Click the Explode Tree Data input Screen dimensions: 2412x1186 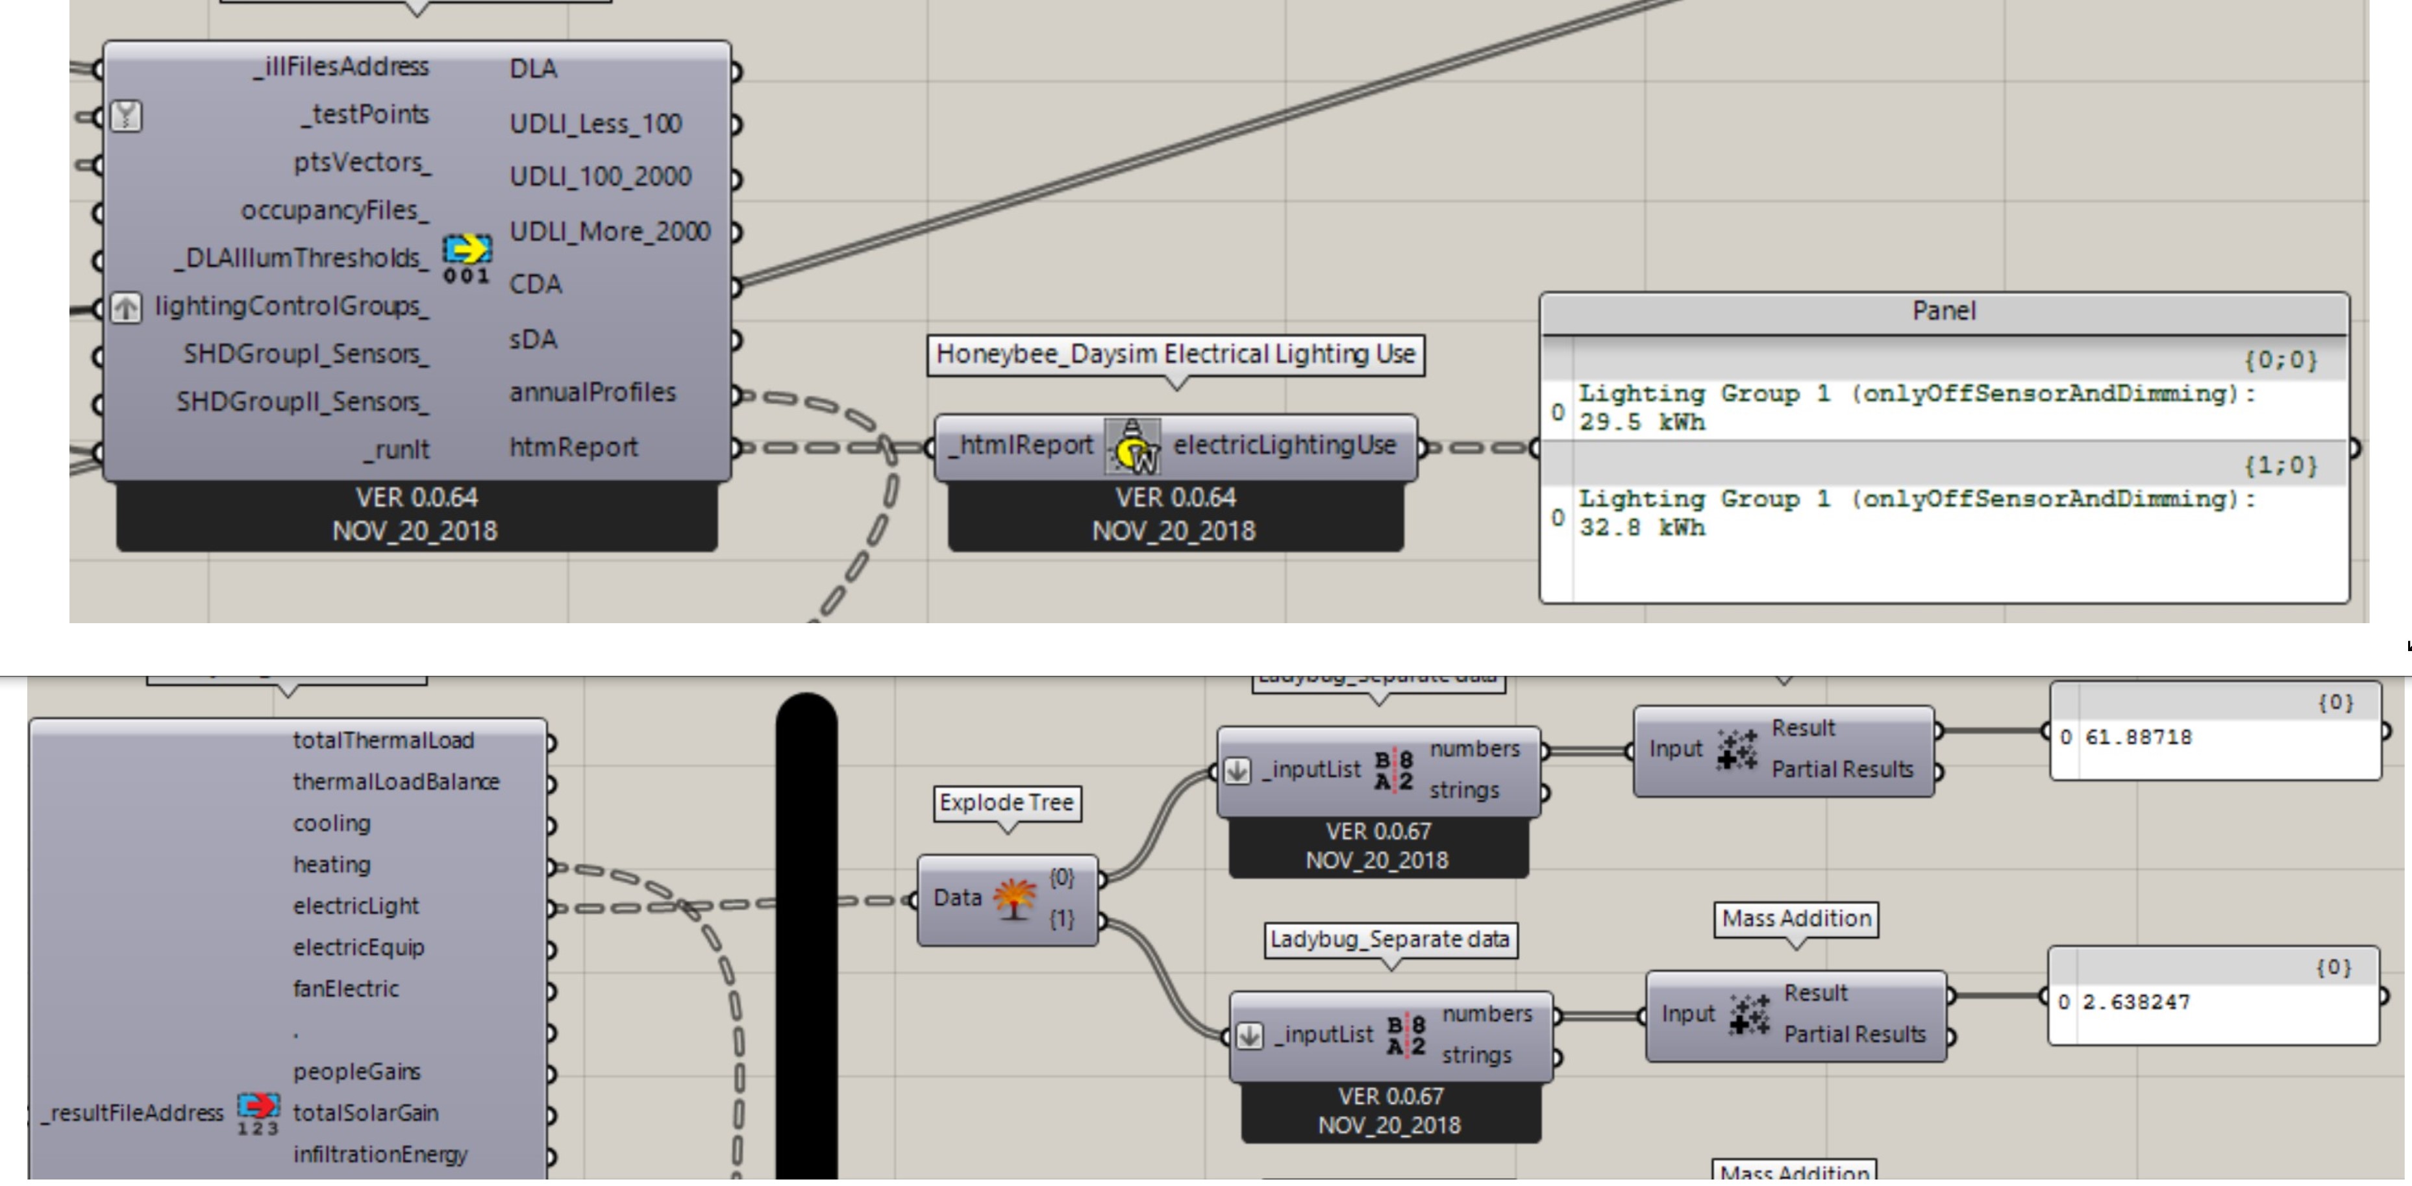(x=957, y=898)
